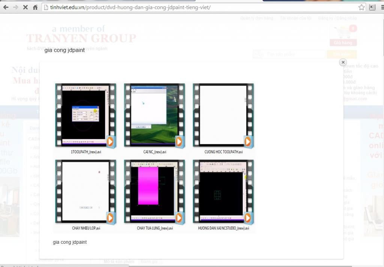Click the browser forward arrow
Screen dimensions: 384x267
(16, 7)
